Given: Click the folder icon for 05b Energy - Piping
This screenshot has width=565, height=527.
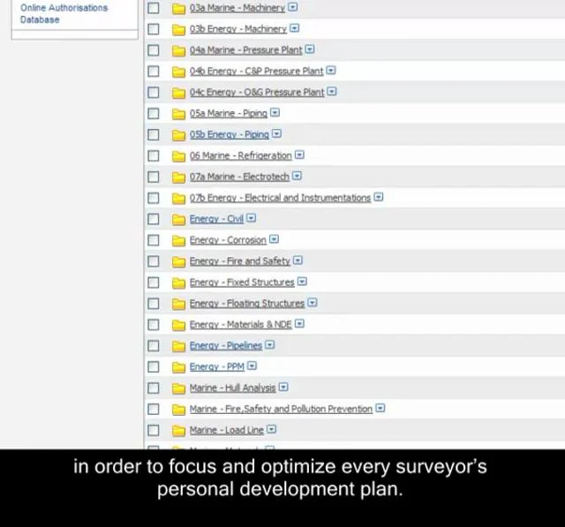Looking at the screenshot, I should [178, 135].
